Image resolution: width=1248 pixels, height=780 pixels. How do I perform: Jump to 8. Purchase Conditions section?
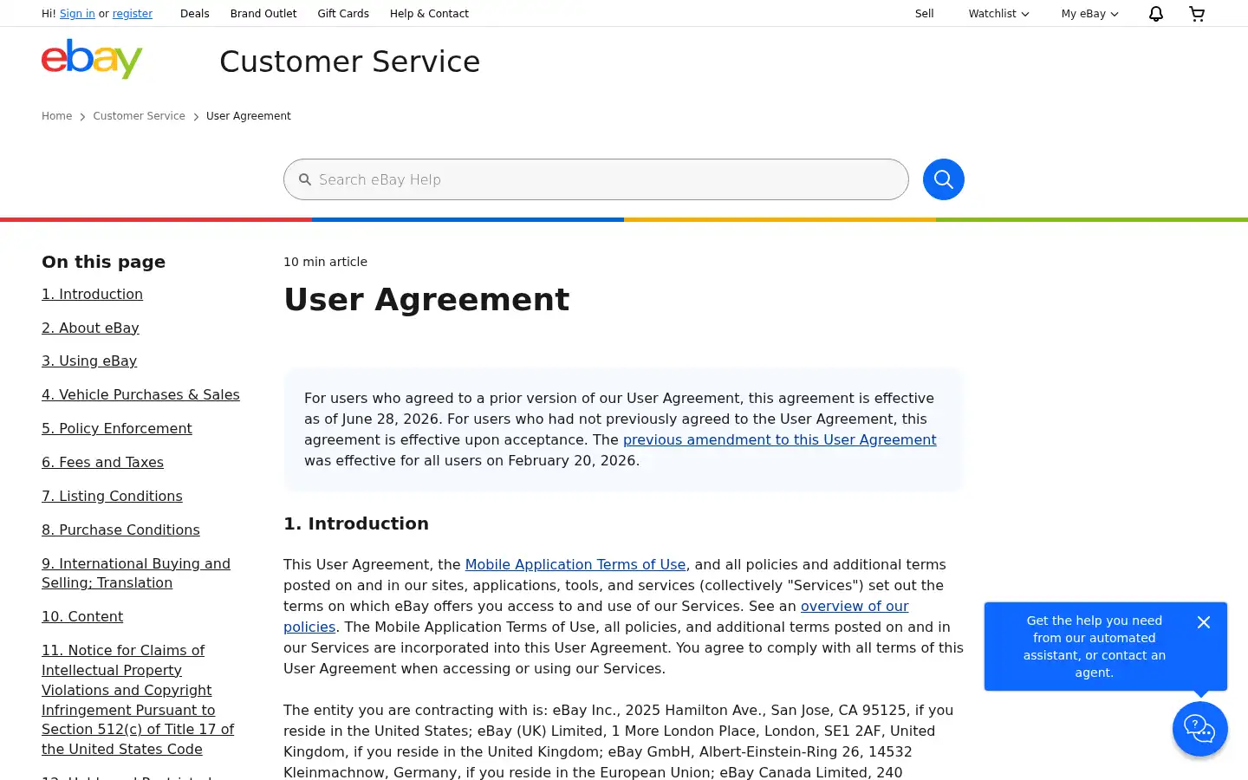(120, 530)
